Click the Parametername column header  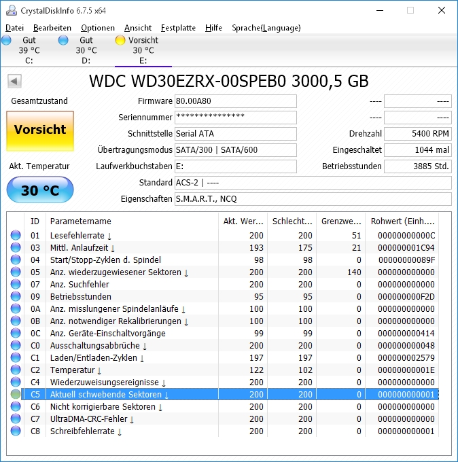[x=132, y=221]
